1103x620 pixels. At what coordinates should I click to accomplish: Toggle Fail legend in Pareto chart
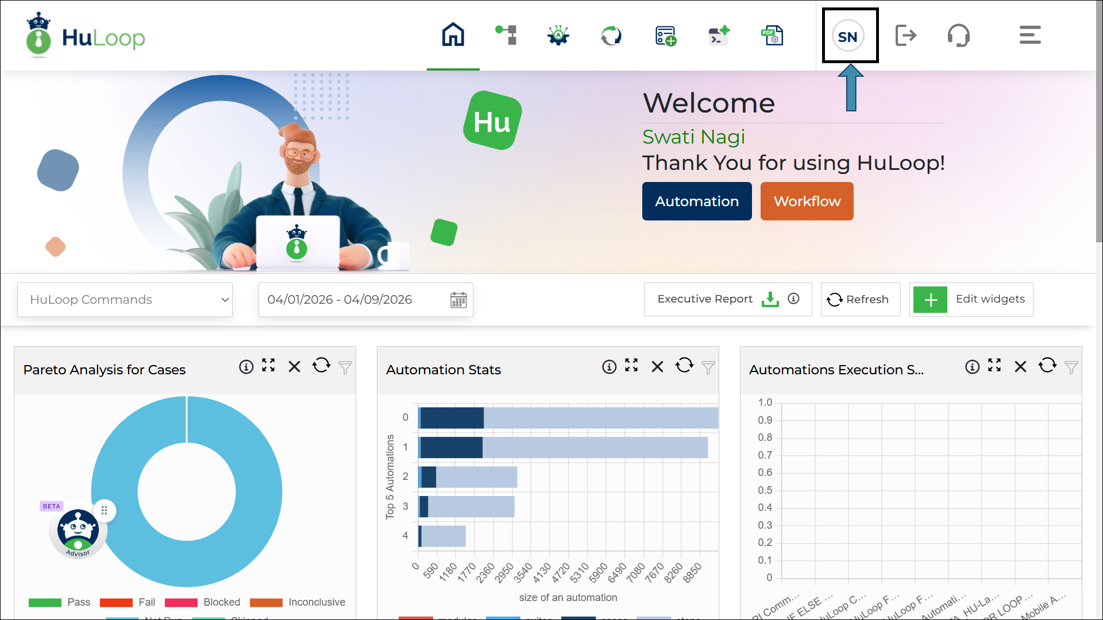[x=128, y=602]
